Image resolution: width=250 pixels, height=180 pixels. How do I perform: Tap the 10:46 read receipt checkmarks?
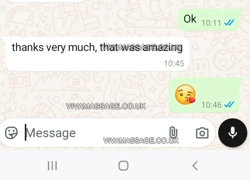pos(229,105)
